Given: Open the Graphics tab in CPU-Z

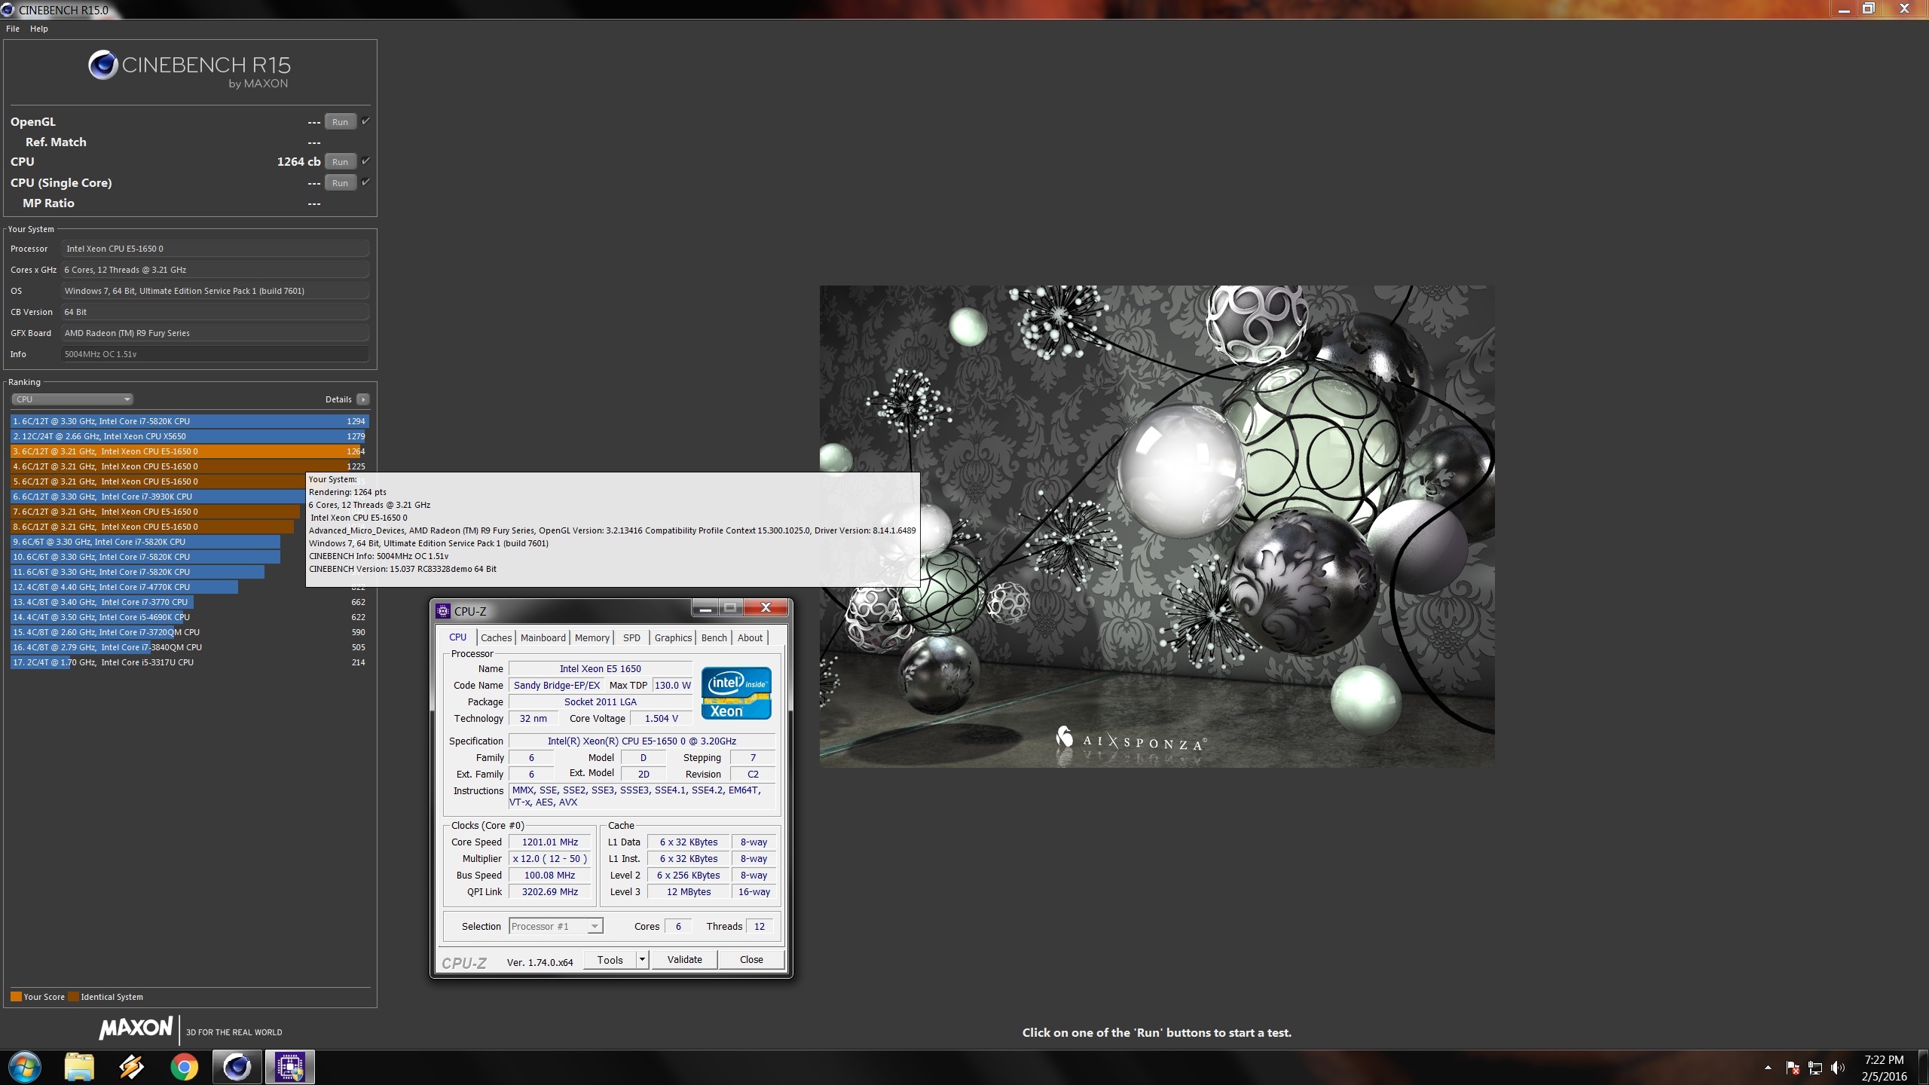Looking at the screenshot, I should 673,638.
